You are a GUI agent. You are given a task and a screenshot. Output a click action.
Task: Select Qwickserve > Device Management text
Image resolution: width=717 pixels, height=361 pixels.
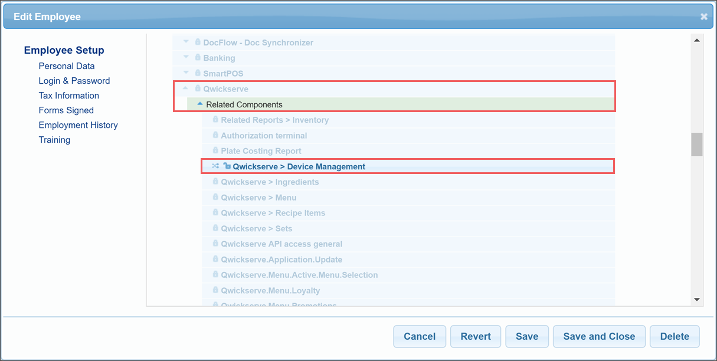(x=299, y=166)
